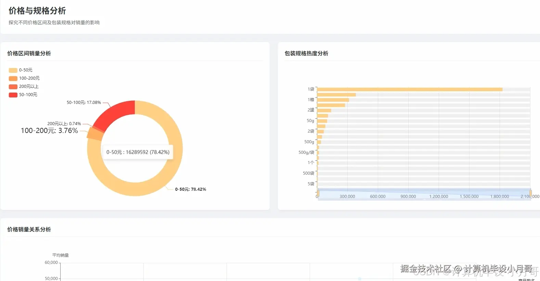Click the 900,000 x-axis value

(408, 197)
